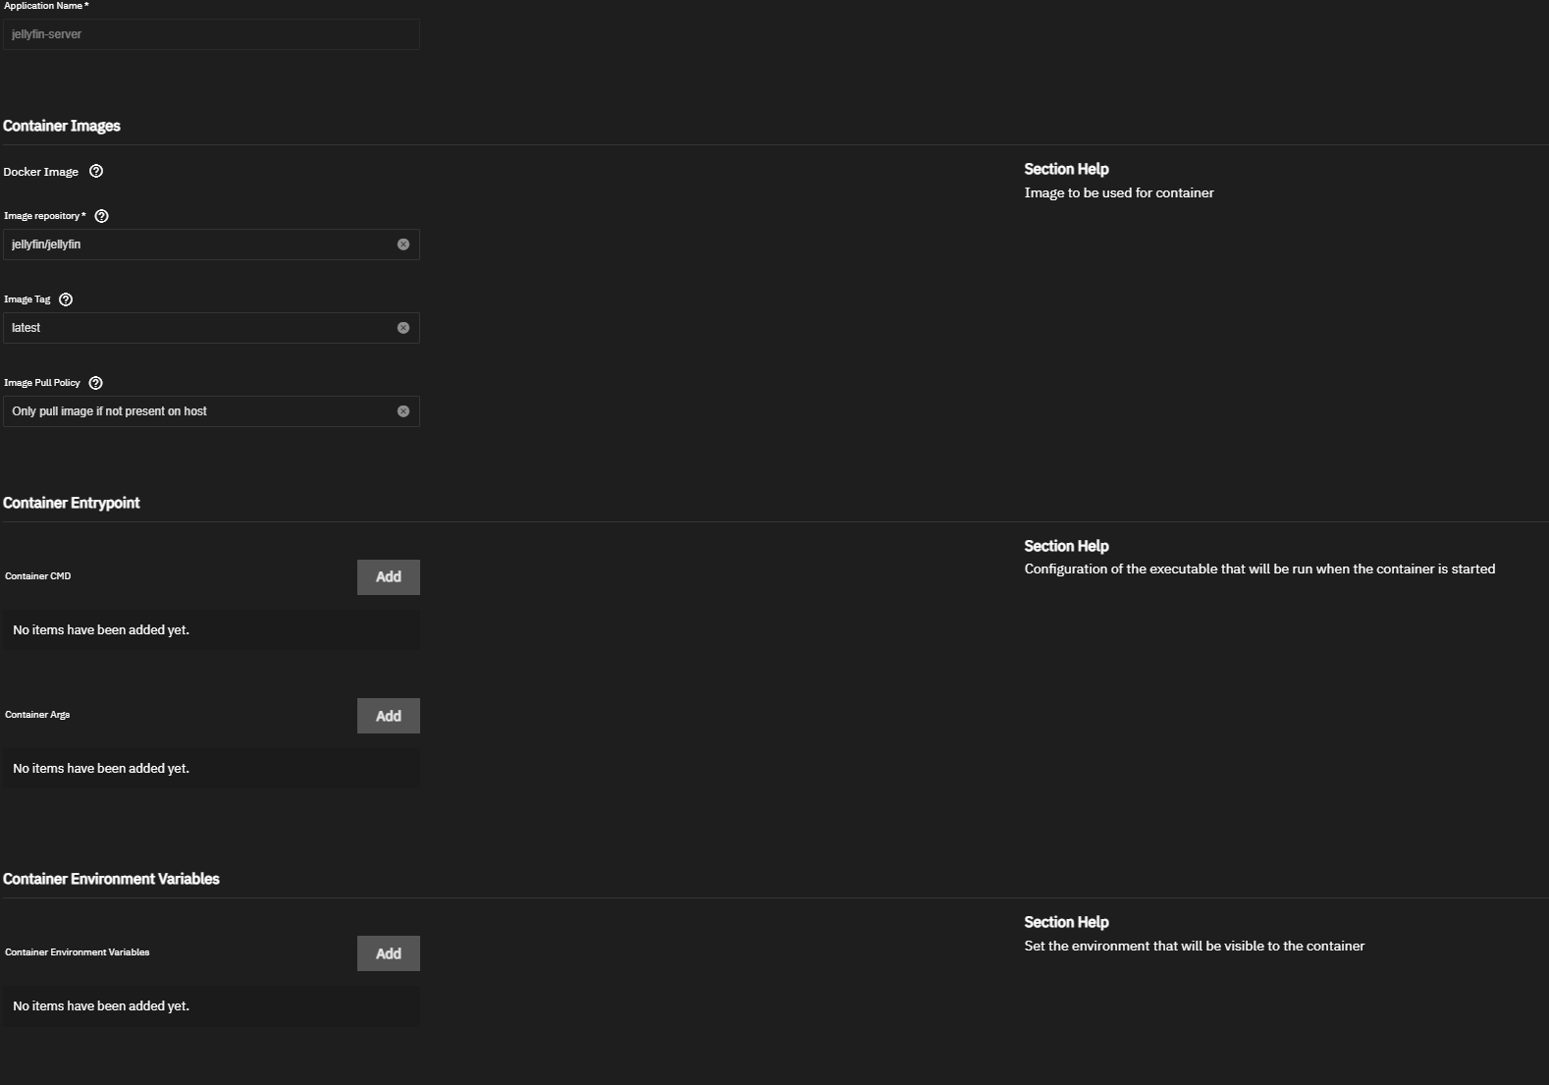The image size is (1549, 1085).
Task: Show Image Pull Policy help tooltip
Action: coord(95,383)
